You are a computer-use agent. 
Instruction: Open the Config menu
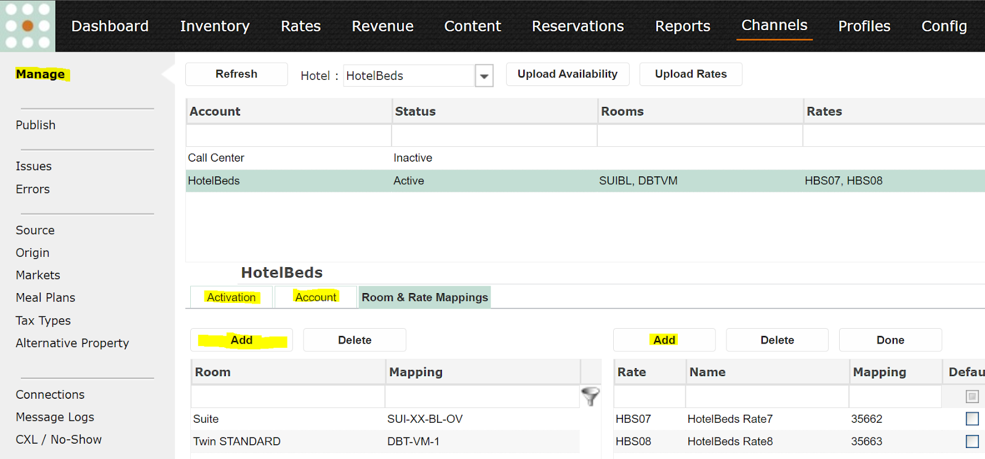click(944, 26)
